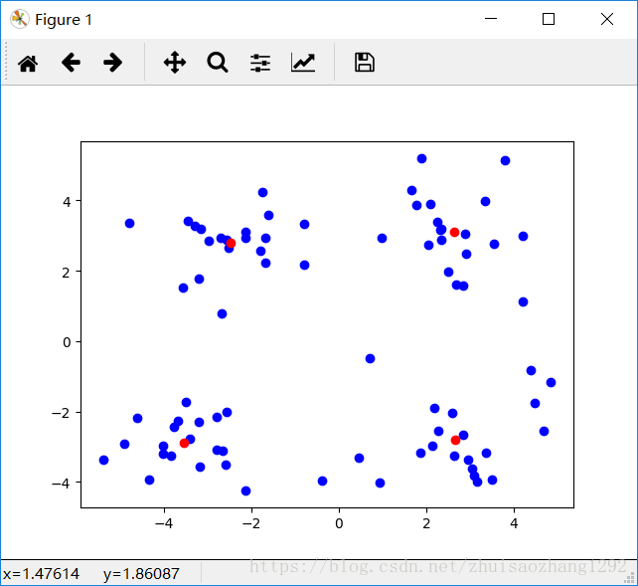Go forward to the next view
Screen dimensions: 638x586
(x=112, y=63)
